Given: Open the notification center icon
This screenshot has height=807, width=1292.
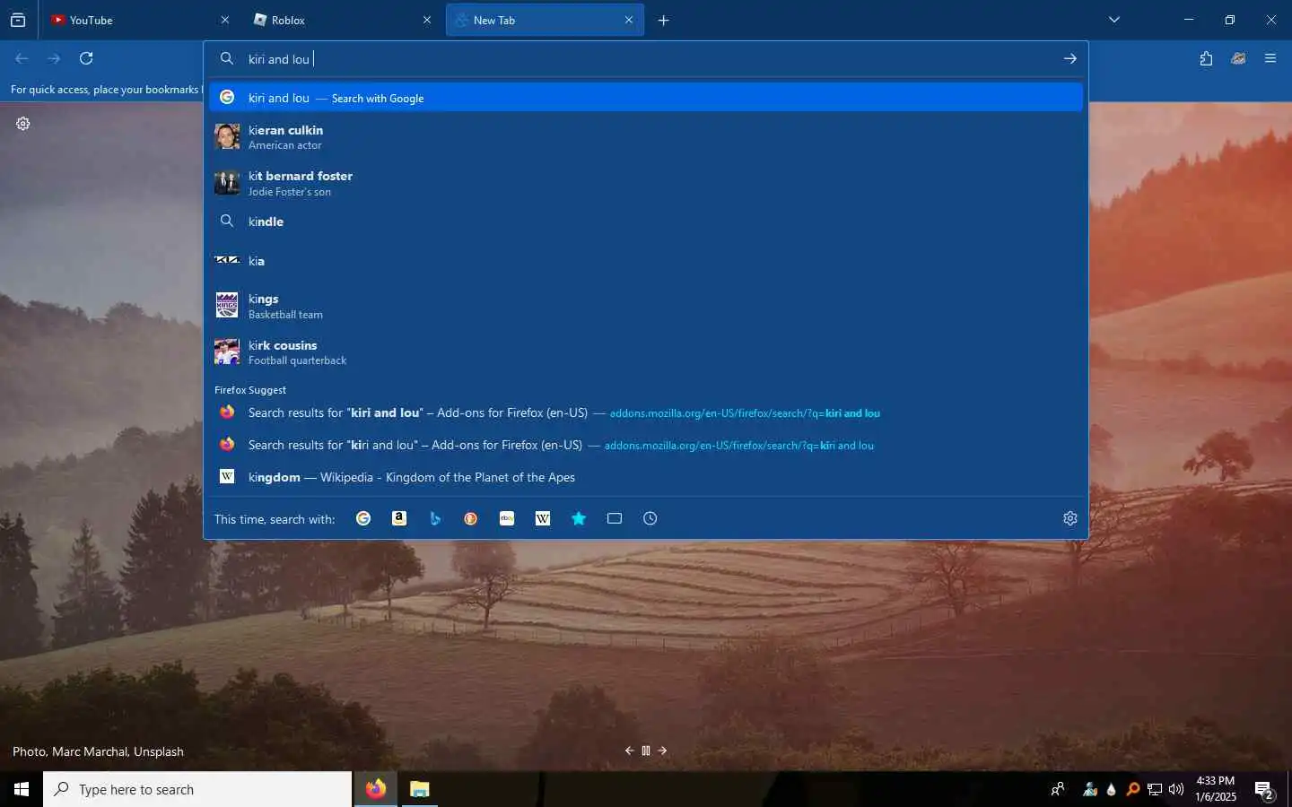Looking at the screenshot, I should pyautogui.click(x=1264, y=790).
